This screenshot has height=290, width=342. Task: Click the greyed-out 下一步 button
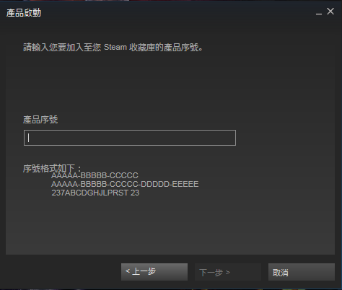coord(228,272)
